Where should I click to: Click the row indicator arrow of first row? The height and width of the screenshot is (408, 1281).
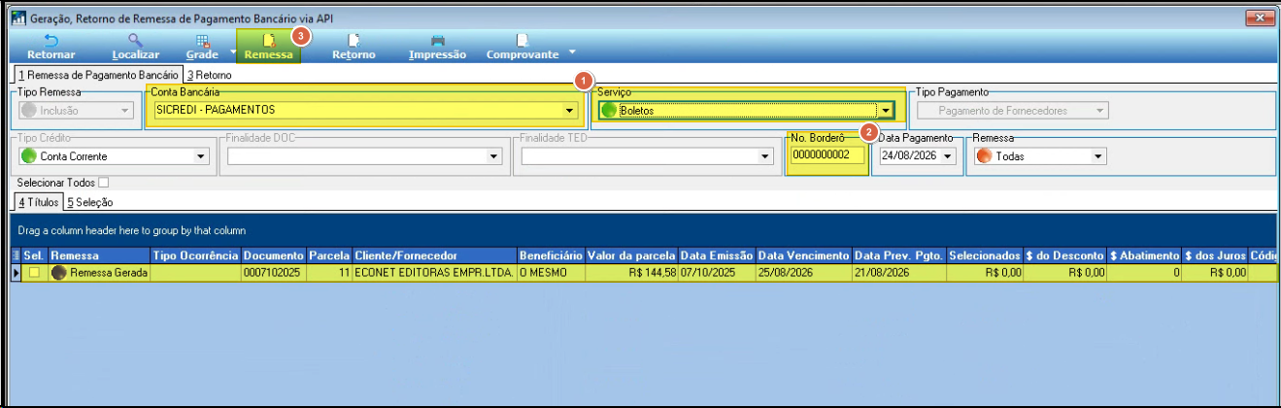(16, 273)
